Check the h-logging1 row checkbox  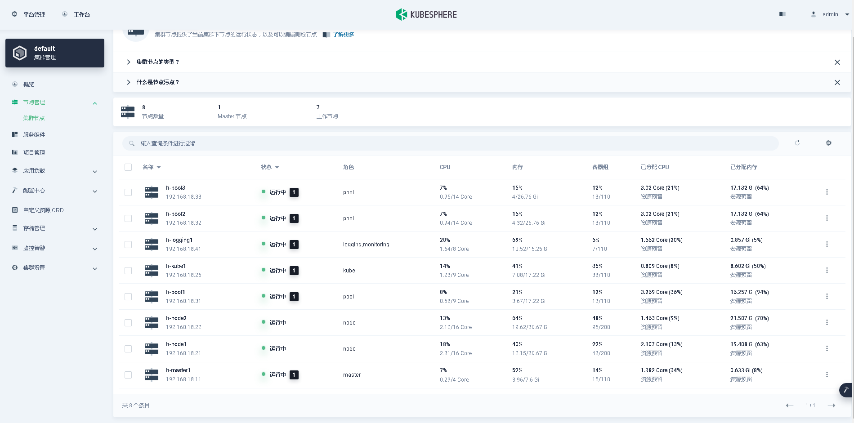coord(128,245)
